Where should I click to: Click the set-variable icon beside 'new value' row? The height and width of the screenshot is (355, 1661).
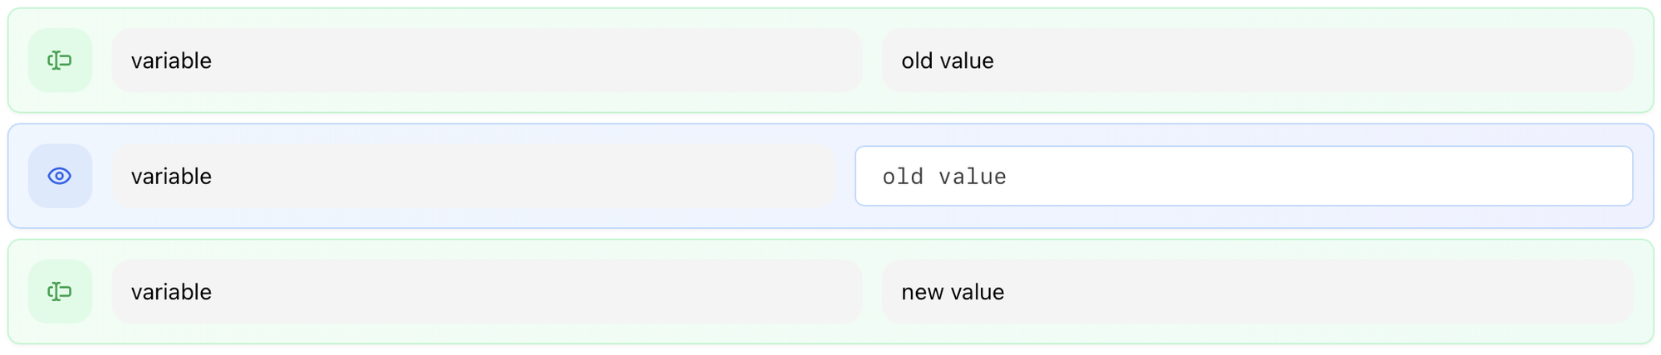click(x=60, y=292)
